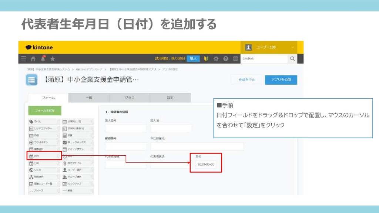Image resolution: width=379 pixels, height=213 pixels.
Task: Open the 中小企業支援金申請システム breadcrumb link
Action: 48,69
